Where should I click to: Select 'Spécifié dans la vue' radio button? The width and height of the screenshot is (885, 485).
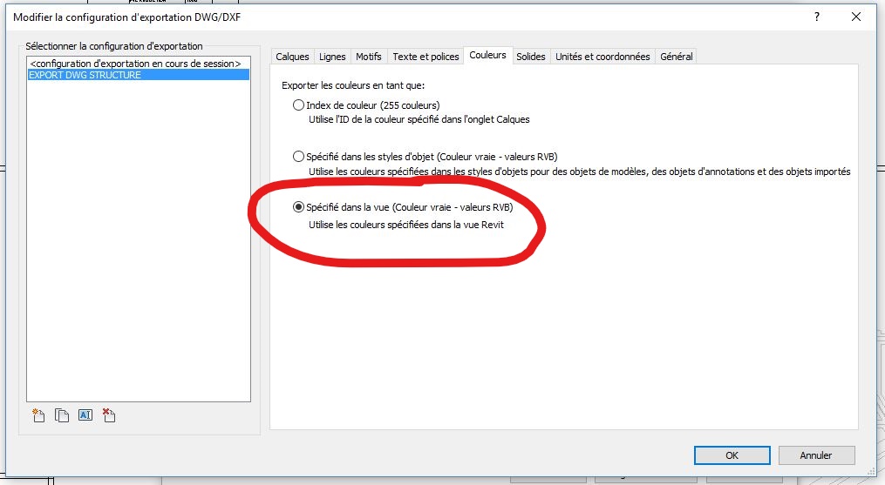click(299, 207)
